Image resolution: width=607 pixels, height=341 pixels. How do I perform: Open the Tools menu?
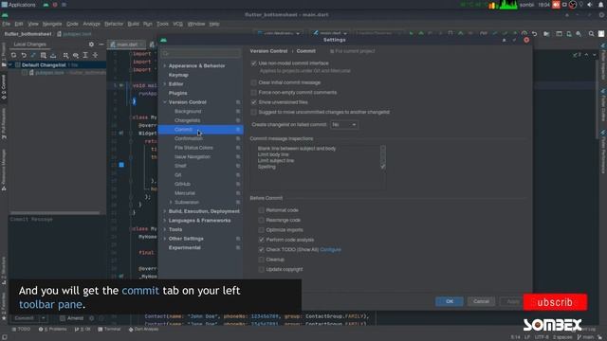[x=162, y=24]
